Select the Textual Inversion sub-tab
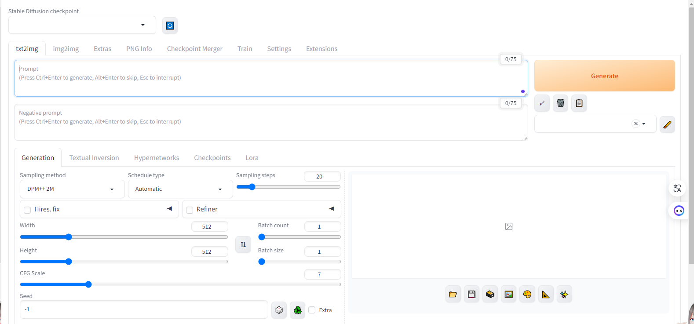 click(x=94, y=158)
